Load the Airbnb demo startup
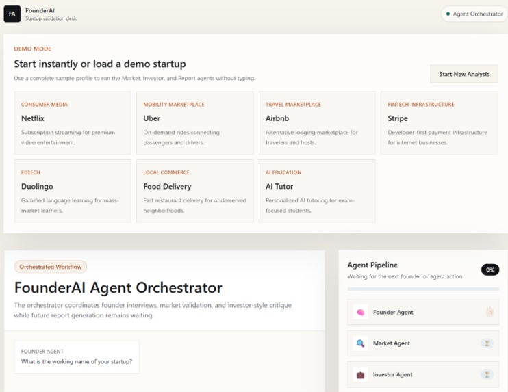508x392 pixels. (x=317, y=123)
